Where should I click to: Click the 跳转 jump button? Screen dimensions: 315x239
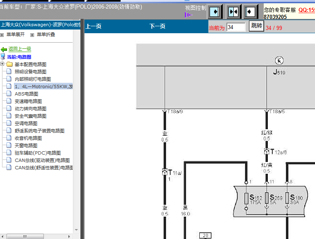tap(256, 26)
